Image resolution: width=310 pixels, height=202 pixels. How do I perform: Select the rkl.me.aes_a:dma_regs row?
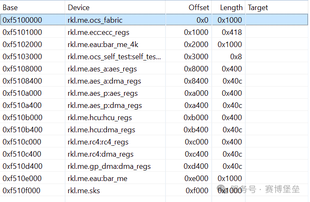(154, 81)
